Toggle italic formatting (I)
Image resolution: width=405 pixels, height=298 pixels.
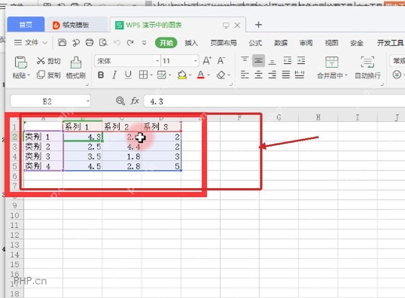click(x=114, y=75)
